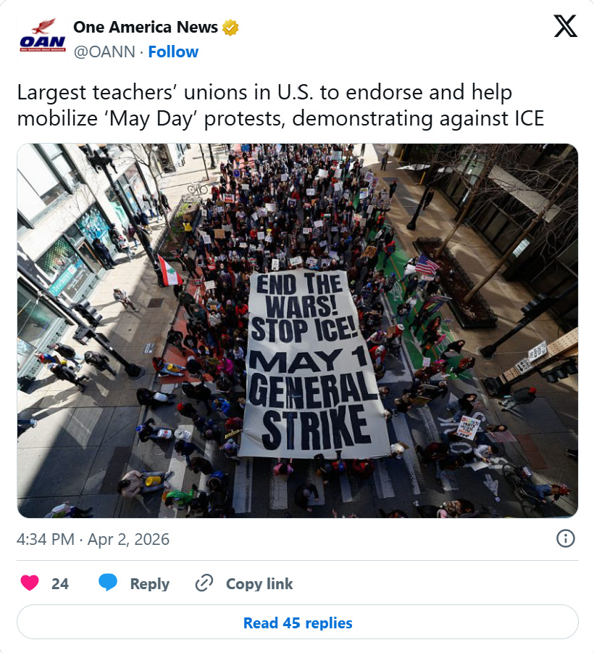Click the reply speech bubble icon

coord(108,582)
